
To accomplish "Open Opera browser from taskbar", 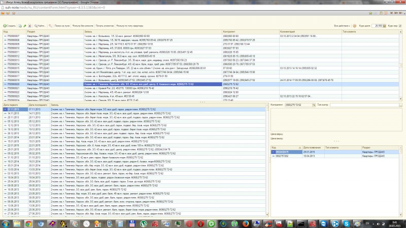I will (x=200, y=223).
